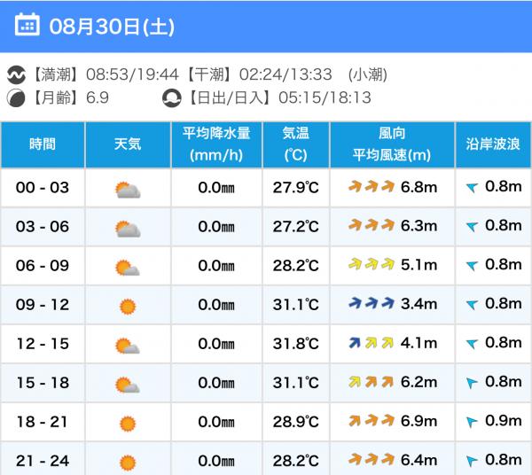Click the sunrise icon next to 日出/日入
Image resolution: width=532 pixels, height=475 pixels.
(172, 98)
